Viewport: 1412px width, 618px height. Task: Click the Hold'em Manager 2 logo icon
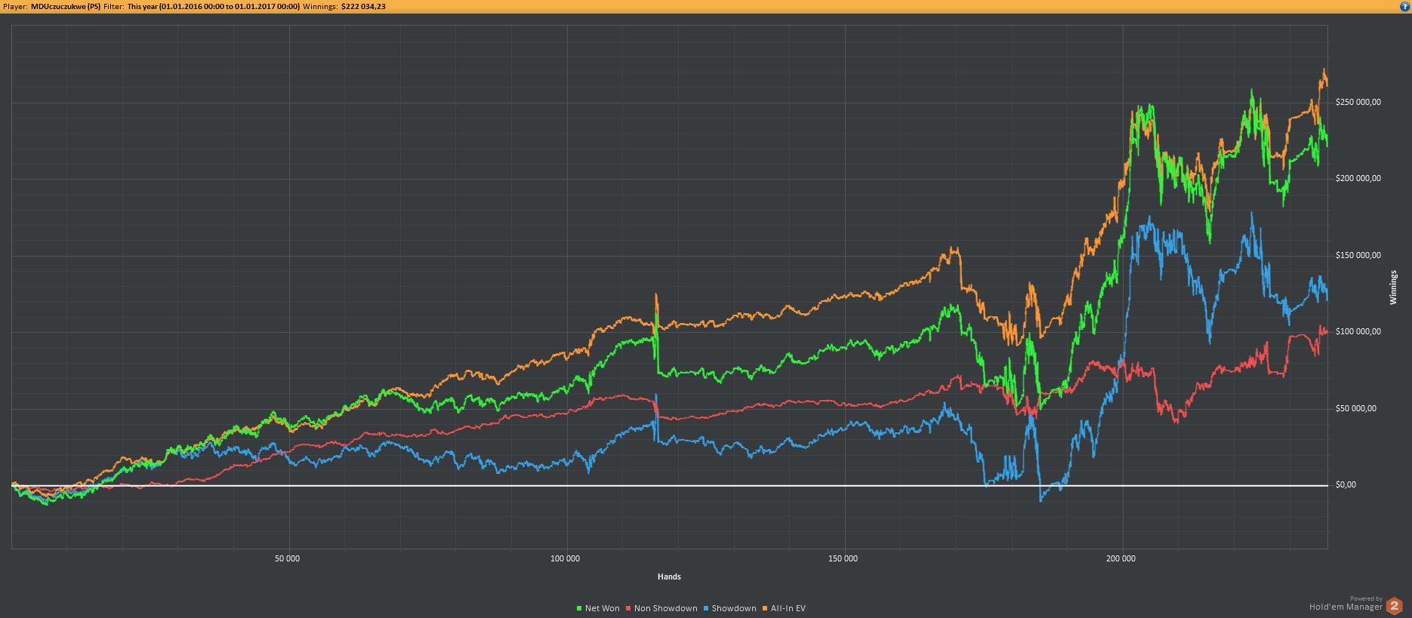pos(1394,605)
